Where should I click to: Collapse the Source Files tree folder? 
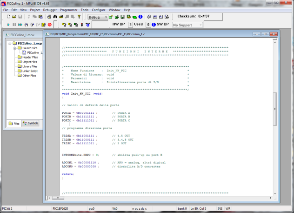[x=14, y=48]
